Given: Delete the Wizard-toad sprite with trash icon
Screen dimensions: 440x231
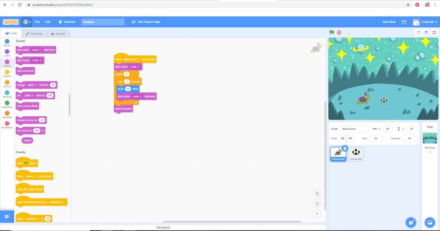Looking at the screenshot, I should click(x=345, y=148).
